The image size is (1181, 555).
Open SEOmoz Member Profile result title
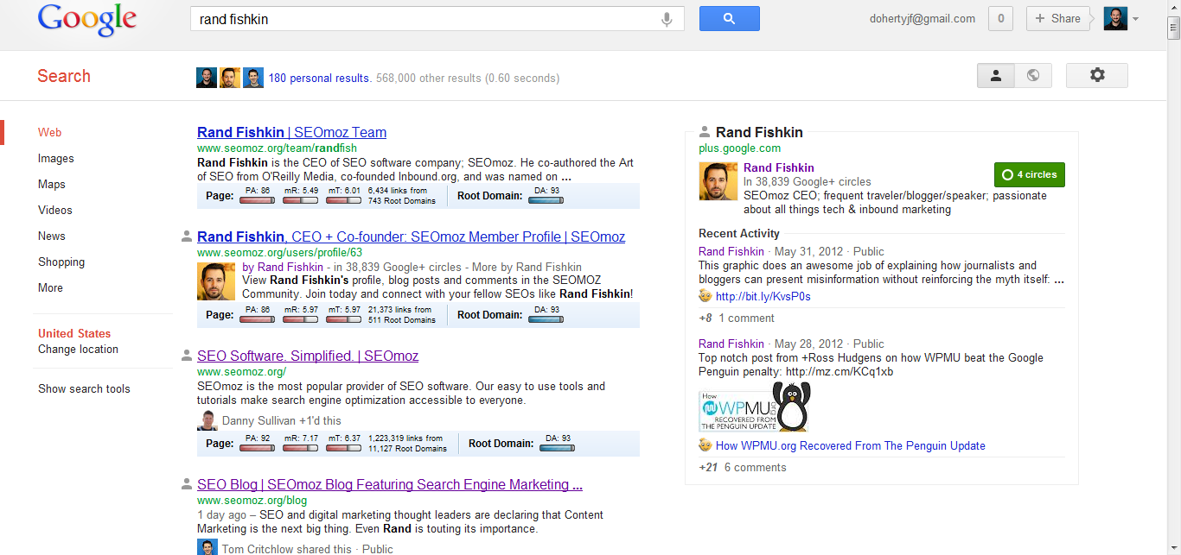[x=411, y=237]
